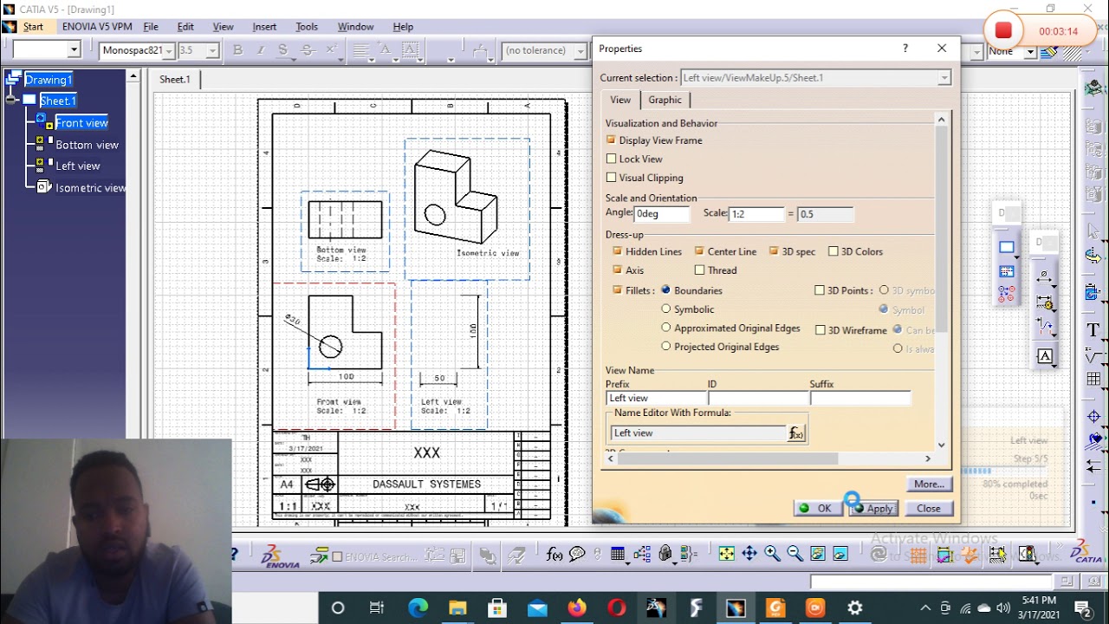Select the Sheet.1 tab
1109x624 pixels.
coord(175,79)
